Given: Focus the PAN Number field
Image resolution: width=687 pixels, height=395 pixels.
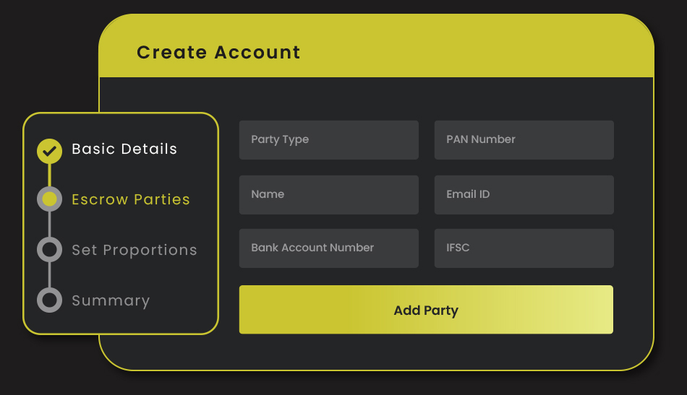Looking at the screenshot, I should (524, 140).
